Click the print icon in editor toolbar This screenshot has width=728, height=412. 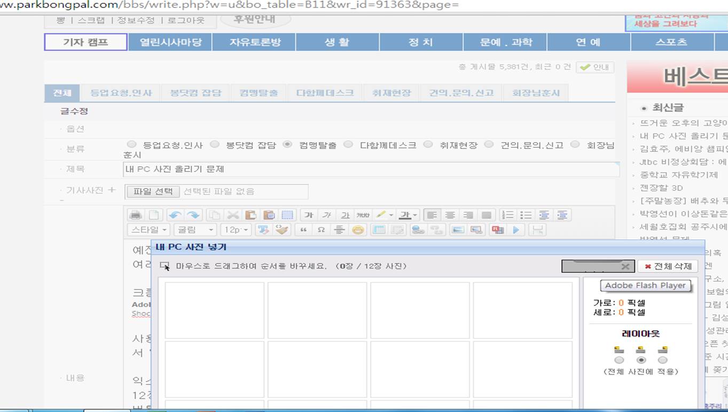point(136,215)
